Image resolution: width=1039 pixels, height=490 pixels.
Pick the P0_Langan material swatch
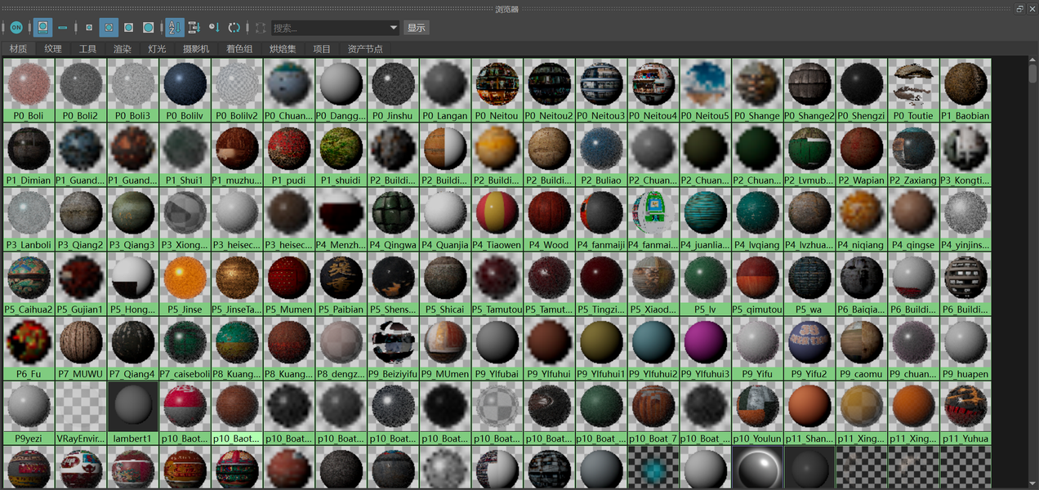coord(445,90)
